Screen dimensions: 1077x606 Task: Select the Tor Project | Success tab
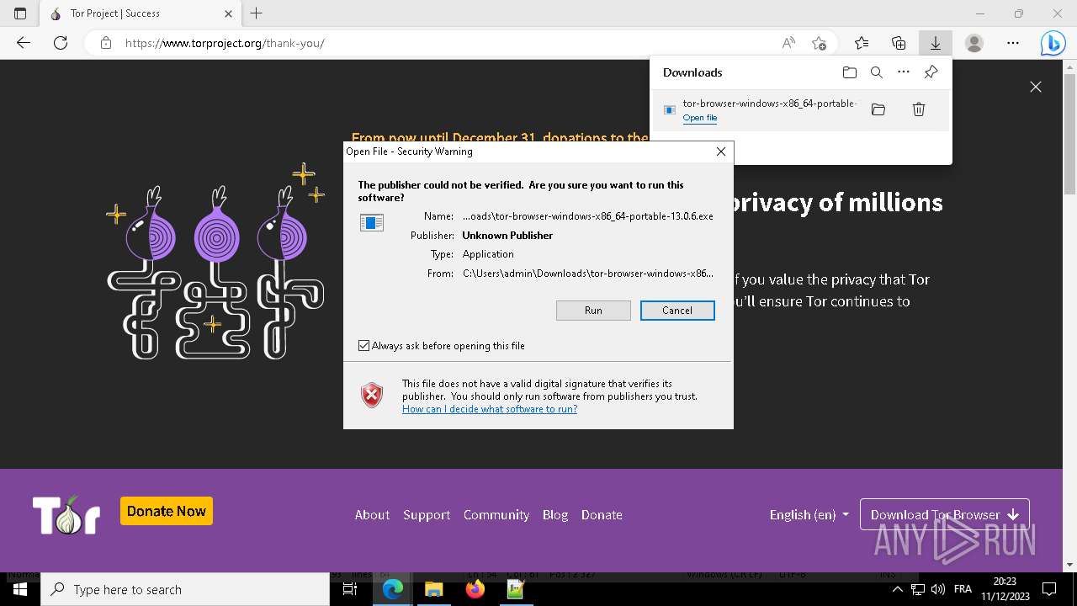[x=140, y=13]
